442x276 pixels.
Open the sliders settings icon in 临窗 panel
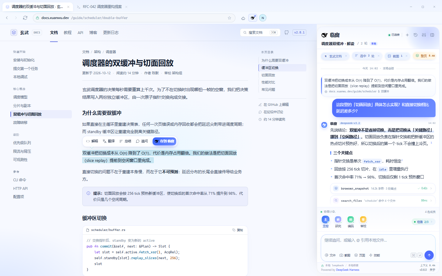click(424, 35)
